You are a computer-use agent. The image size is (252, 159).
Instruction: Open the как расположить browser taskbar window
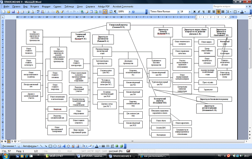(154, 156)
